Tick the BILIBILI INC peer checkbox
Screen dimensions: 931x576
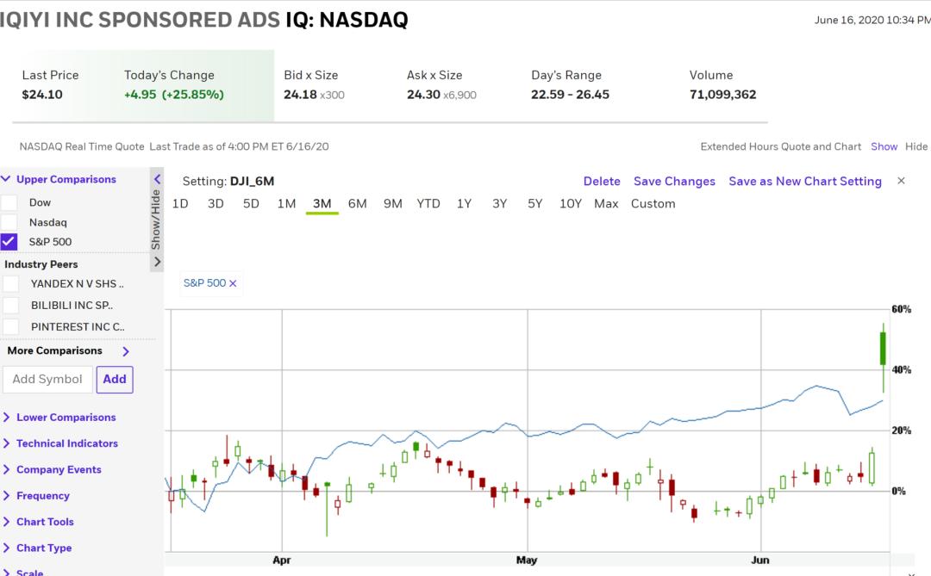(x=11, y=305)
